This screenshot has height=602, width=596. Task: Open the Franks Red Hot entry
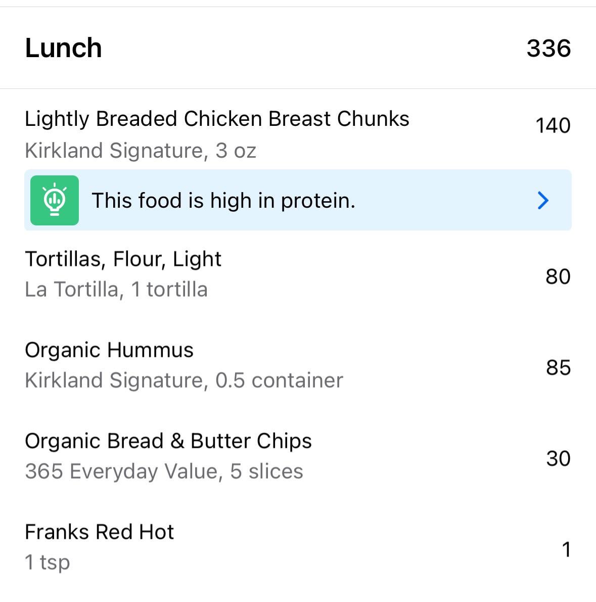(x=298, y=547)
